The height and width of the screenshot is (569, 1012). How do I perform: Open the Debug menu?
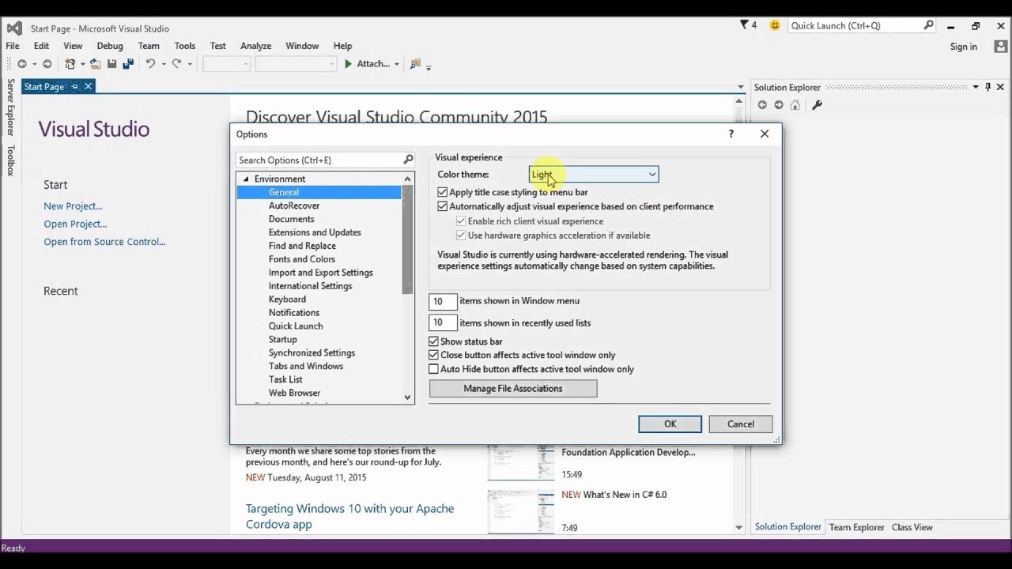(x=110, y=46)
